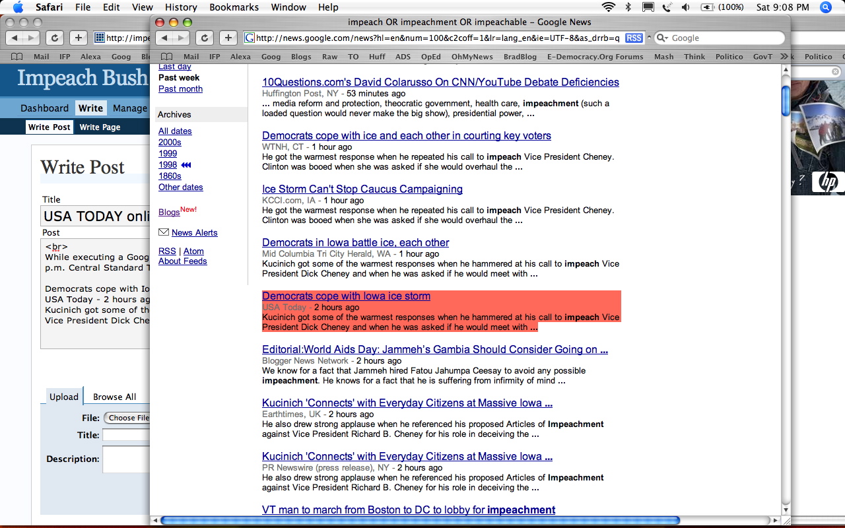
Task: Filter news to Past month
Action: pyautogui.click(x=180, y=88)
